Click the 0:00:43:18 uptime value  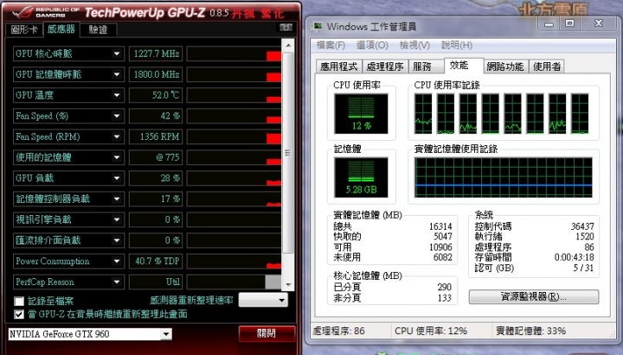(575, 257)
